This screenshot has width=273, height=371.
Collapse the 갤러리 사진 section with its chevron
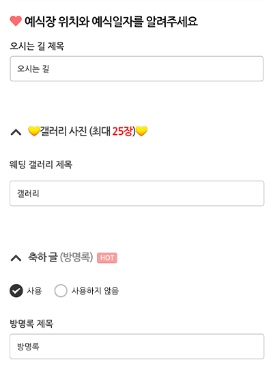click(x=16, y=132)
